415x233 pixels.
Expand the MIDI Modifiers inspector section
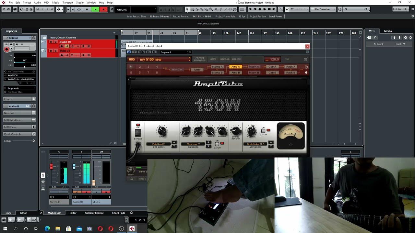pos(19,120)
